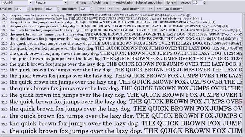Enable the Hinting checkbox
This screenshot has width=245, height=137.
coord(73,2)
